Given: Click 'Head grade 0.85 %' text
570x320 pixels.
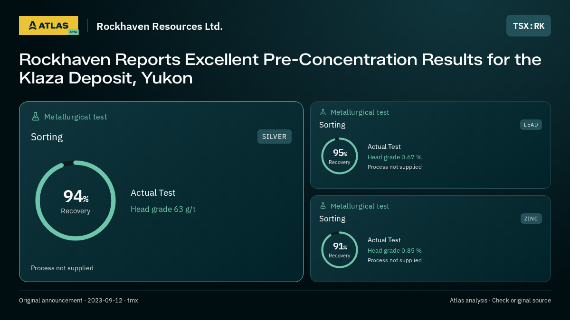Looking at the screenshot, I should (395, 250).
